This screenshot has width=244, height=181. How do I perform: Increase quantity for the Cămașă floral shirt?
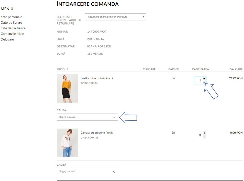(x=204, y=133)
